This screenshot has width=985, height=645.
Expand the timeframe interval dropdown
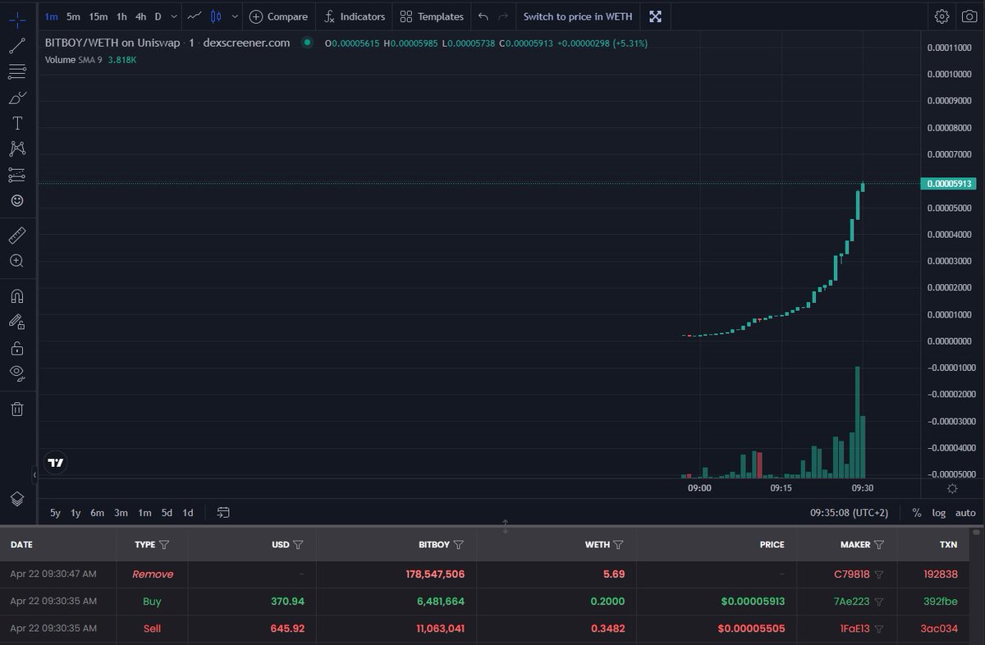(173, 16)
